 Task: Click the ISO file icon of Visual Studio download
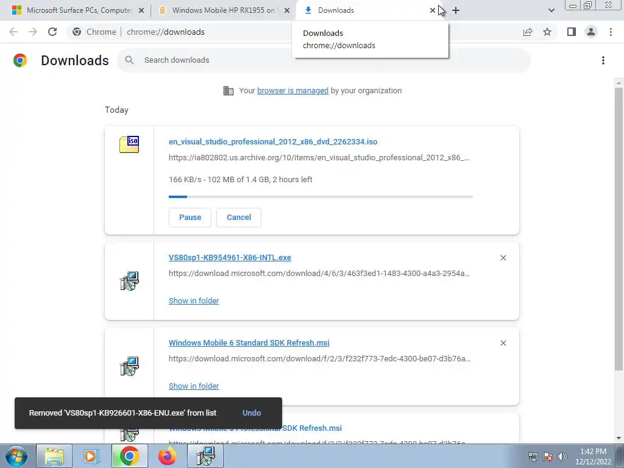pyautogui.click(x=129, y=144)
